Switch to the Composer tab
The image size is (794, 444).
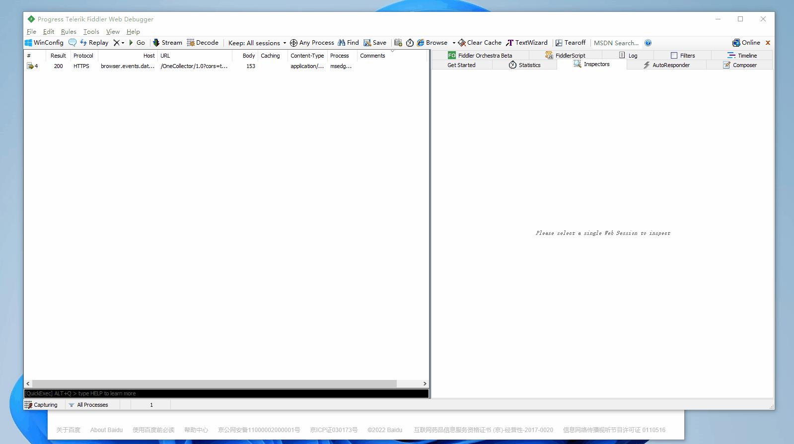tap(739, 65)
